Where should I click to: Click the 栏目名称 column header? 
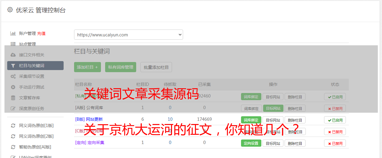83,84
